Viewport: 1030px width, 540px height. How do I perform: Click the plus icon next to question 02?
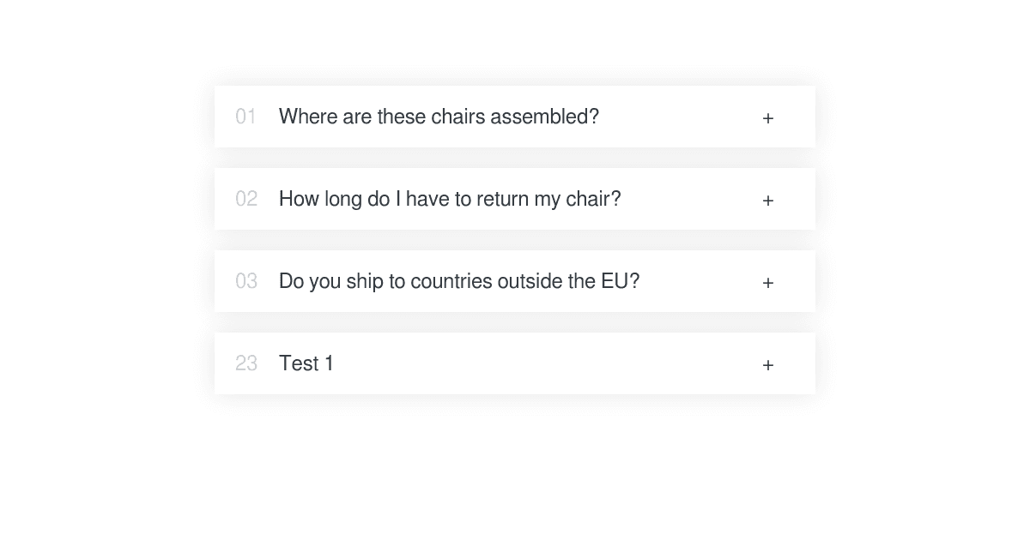(x=767, y=200)
